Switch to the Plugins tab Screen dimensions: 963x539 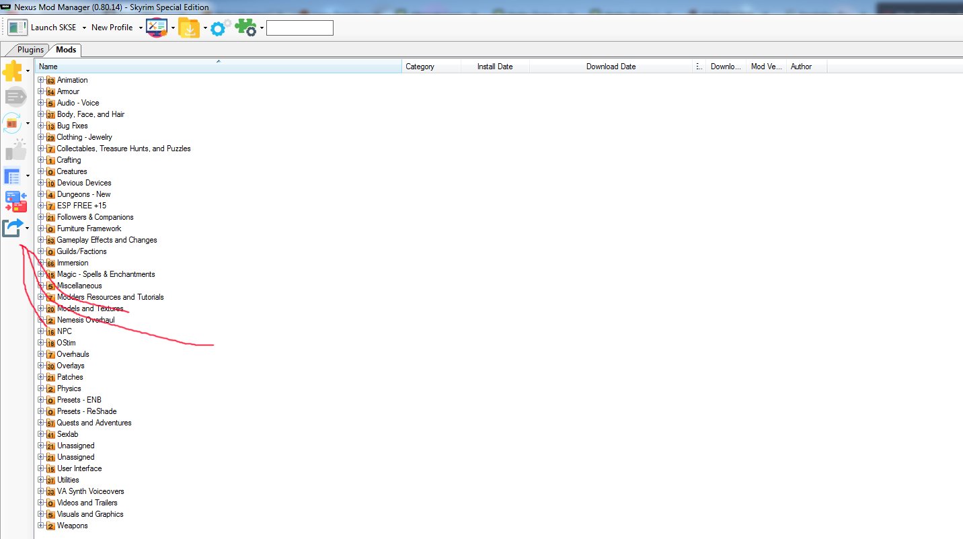[30, 50]
